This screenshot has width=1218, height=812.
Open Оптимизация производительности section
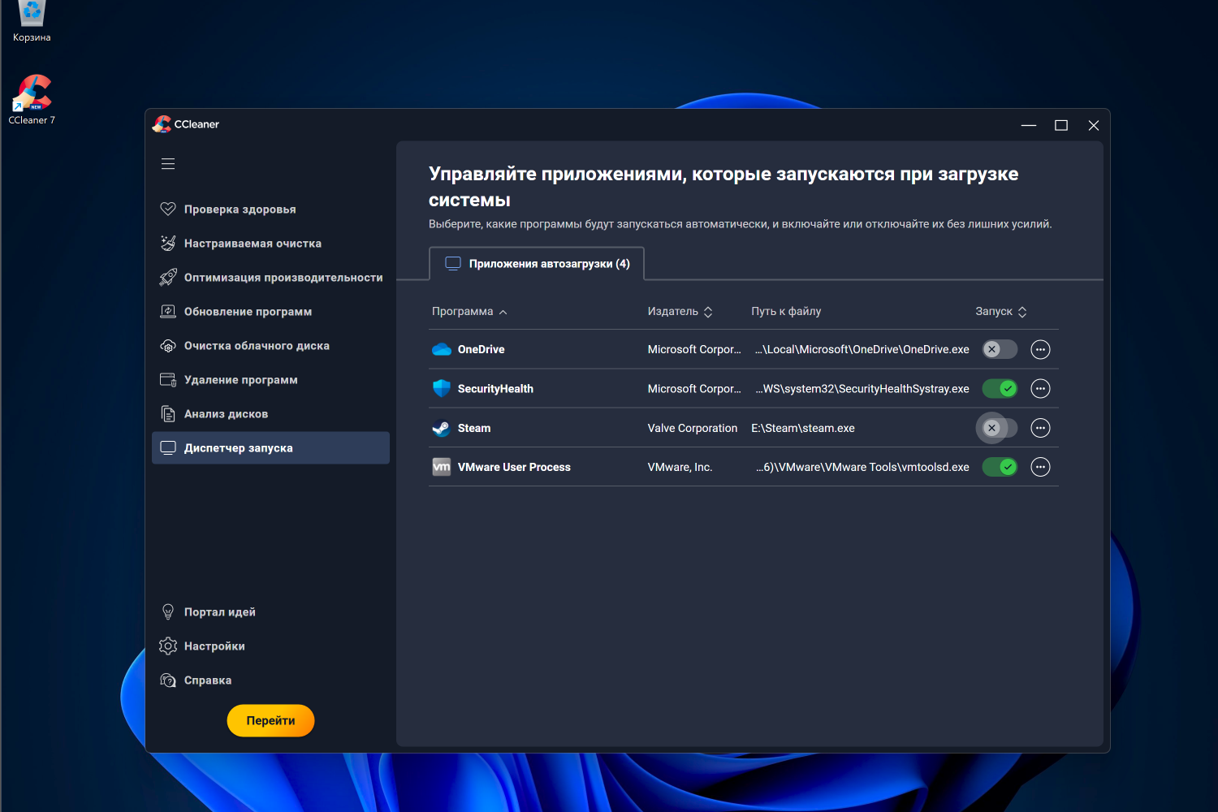point(270,277)
